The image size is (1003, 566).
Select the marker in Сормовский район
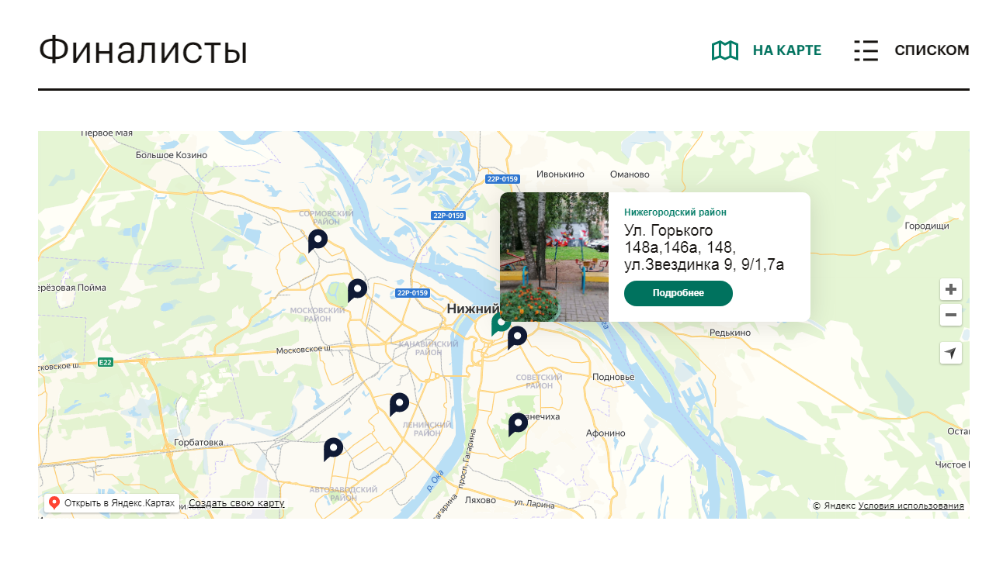pyautogui.click(x=317, y=240)
